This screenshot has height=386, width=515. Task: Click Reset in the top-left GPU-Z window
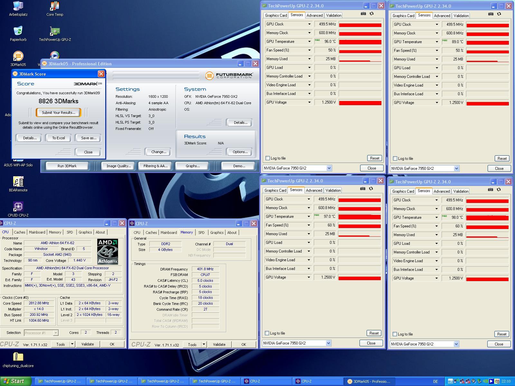click(375, 158)
